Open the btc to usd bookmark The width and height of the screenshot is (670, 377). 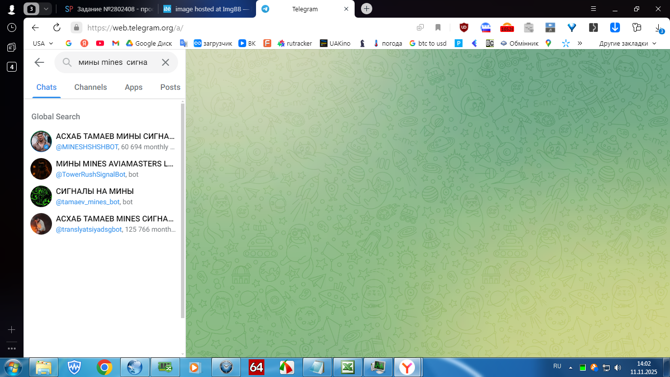pyautogui.click(x=428, y=43)
